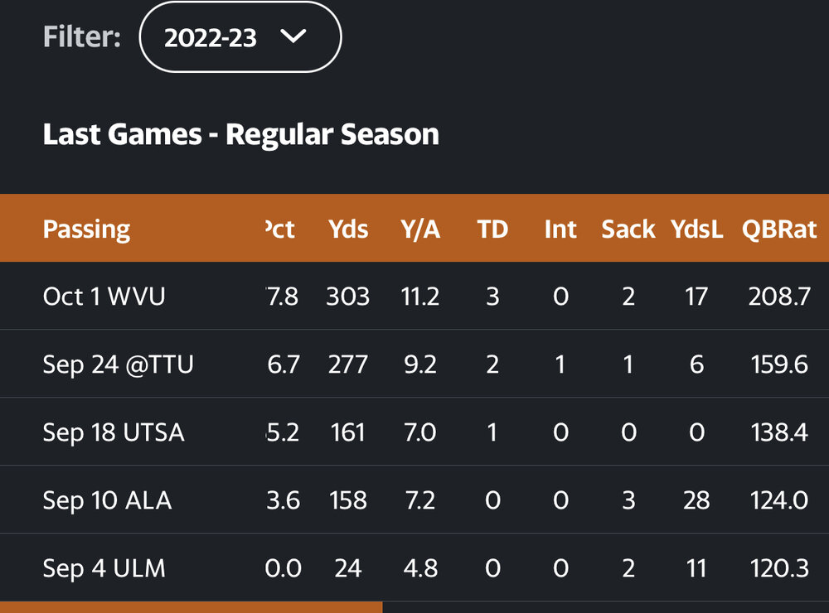Sort by Y/A column header
This screenshot has height=613, width=829.
[x=420, y=229]
